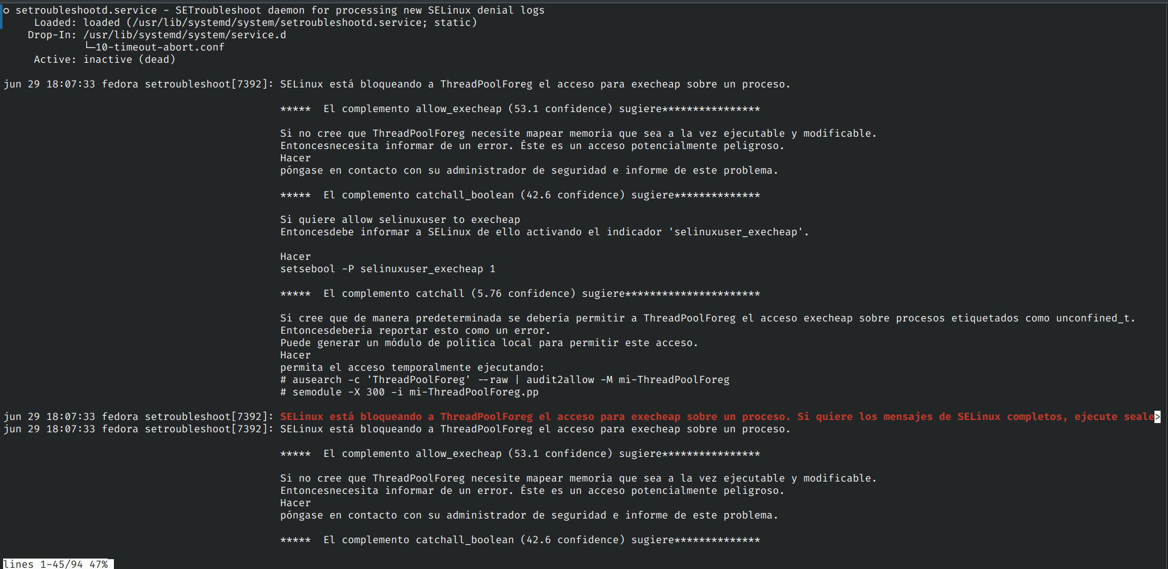The width and height of the screenshot is (1168, 569).
Task: Click the 'Puede generar un módulo de política local' line
Action: pos(489,343)
